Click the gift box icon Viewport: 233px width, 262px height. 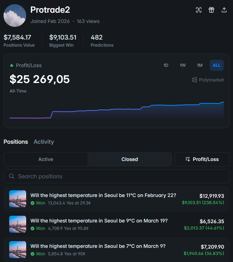(x=211, y=10)
